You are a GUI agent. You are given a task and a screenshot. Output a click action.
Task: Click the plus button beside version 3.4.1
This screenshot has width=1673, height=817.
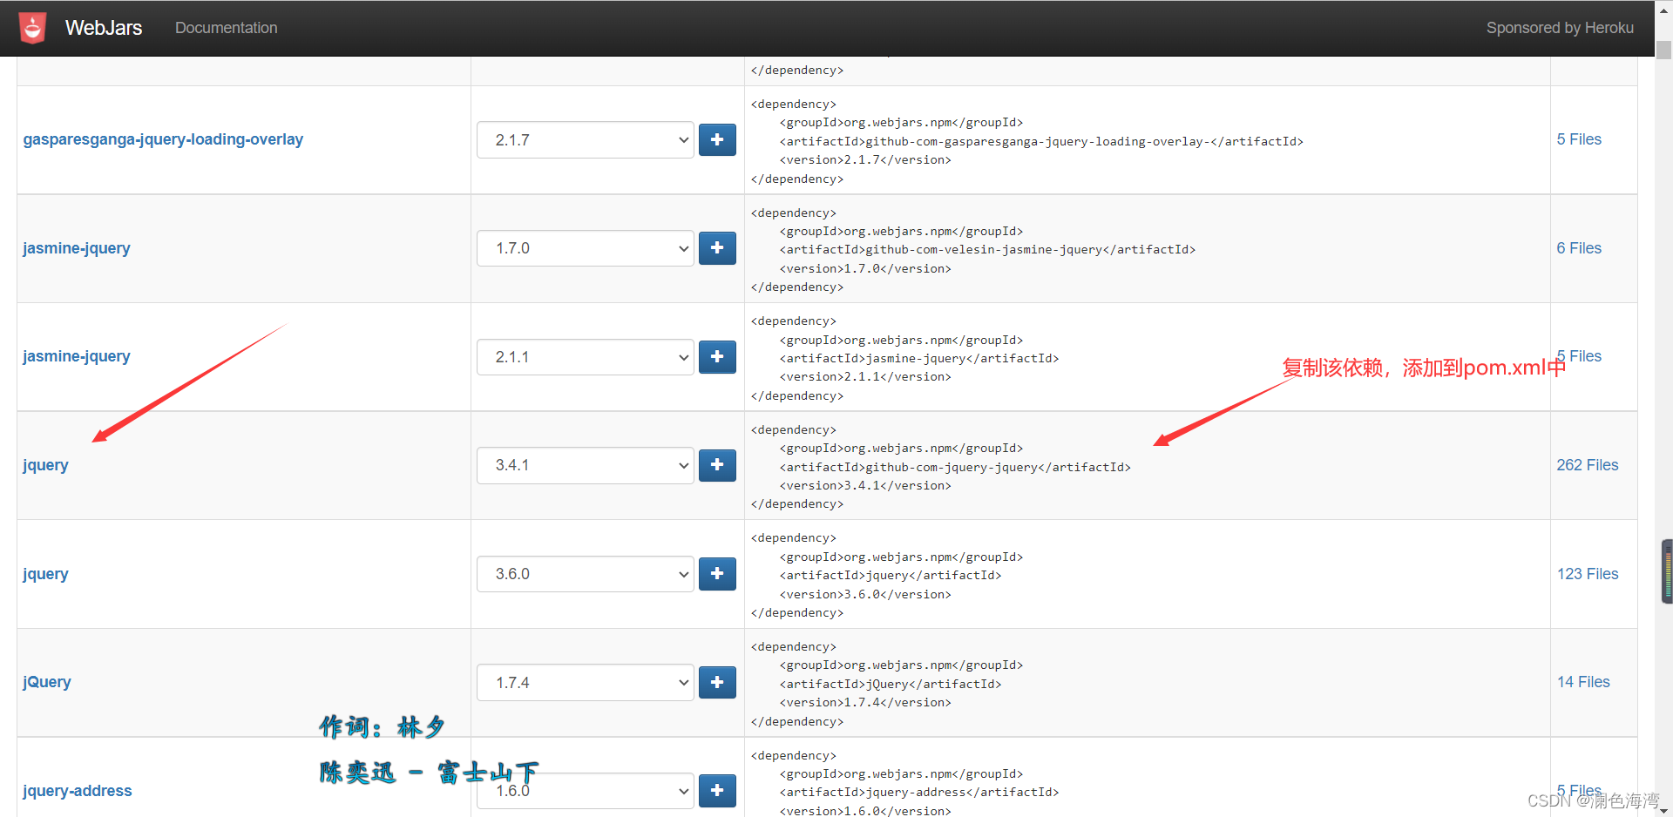(717, 465)
